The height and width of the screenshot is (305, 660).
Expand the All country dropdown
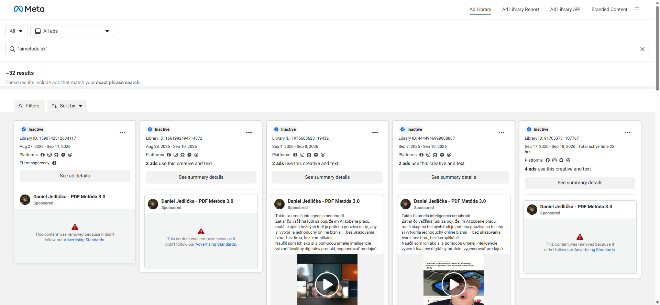click(16, 31)
